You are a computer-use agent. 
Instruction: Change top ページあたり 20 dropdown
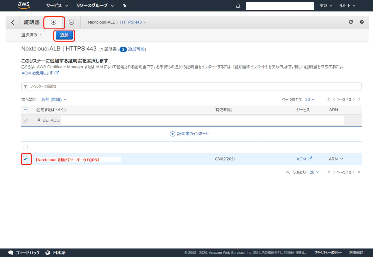tap(309, 100)
